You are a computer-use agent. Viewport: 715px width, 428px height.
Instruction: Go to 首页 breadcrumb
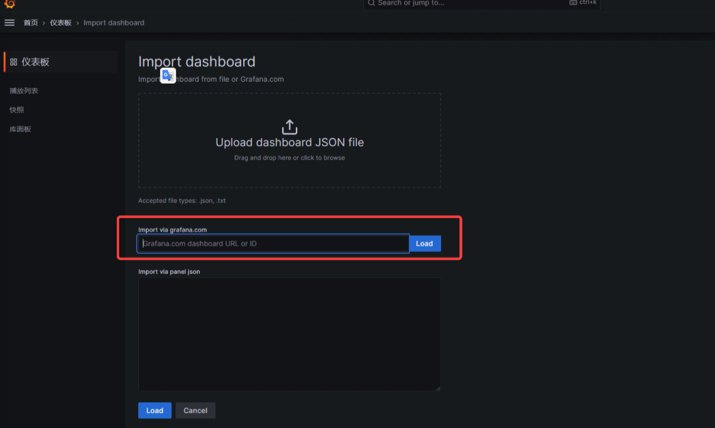click(x=31, y=23)
